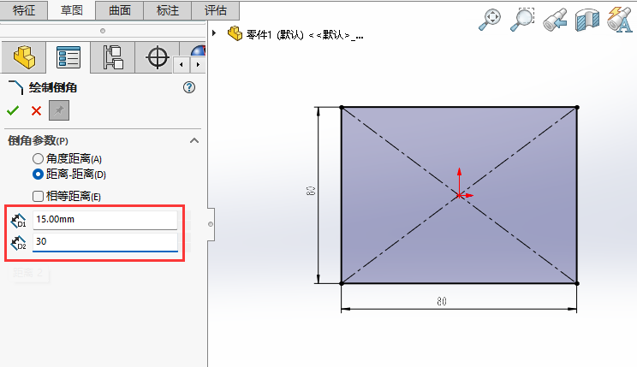
Task: Enable the 相等距离 checkbox
Action: pyautogui.click(x=38, y=197)
